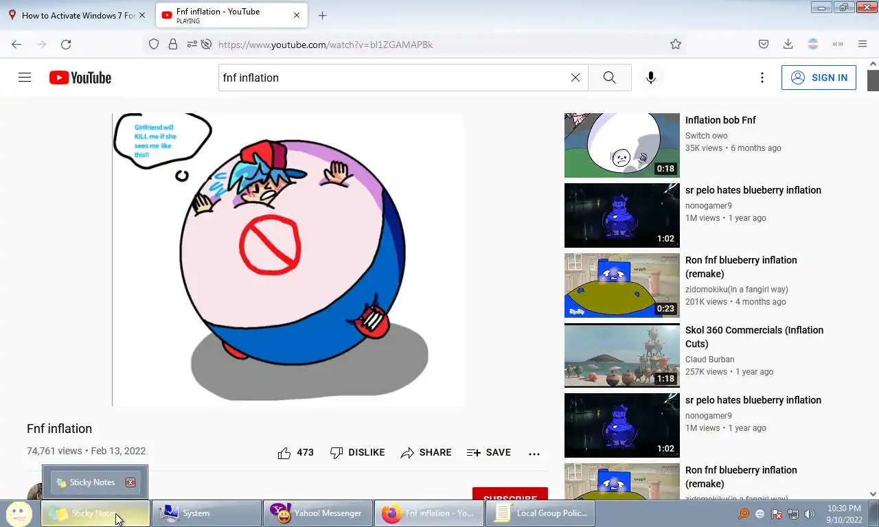Open the Windows Start button
Image resolution: width=879 pixels, height=527 pixels.
19,513
